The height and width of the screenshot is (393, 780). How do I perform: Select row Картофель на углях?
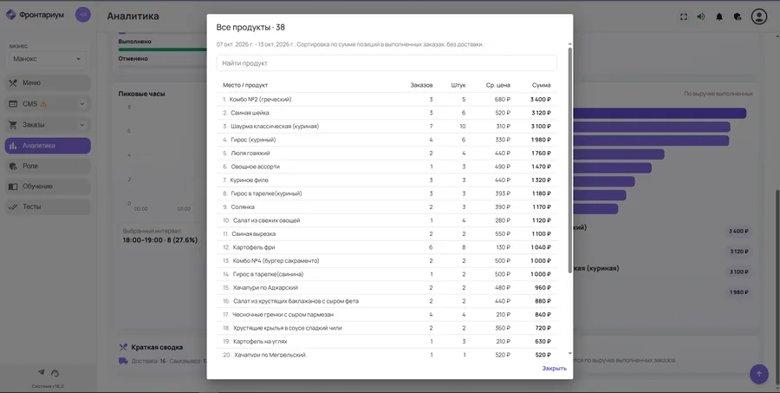tap(387, 341)
